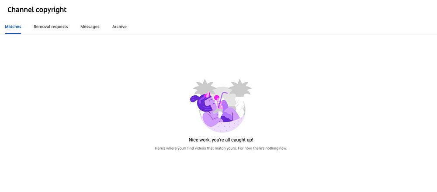Open the Removal requests tab

(51, 27)
